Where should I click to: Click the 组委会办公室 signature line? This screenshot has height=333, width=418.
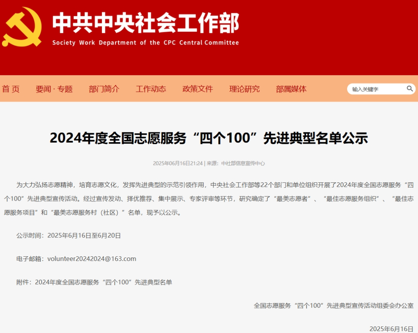[x=334, y=306]
